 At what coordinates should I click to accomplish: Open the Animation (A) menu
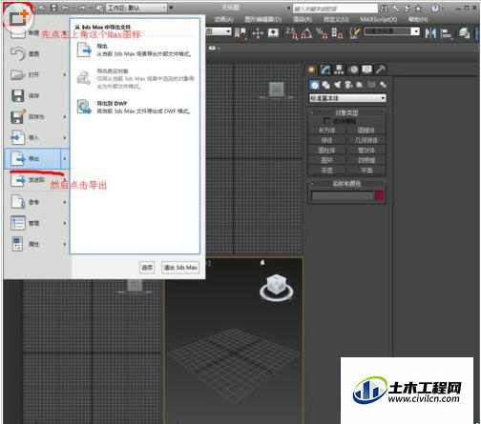(223, 19)
